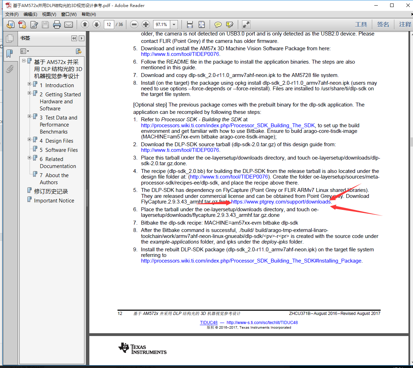Add a sticky note comment
Image resolution: width=413 pixels, height=368 pixels.
pyautogui.click(x=218, y=25)
